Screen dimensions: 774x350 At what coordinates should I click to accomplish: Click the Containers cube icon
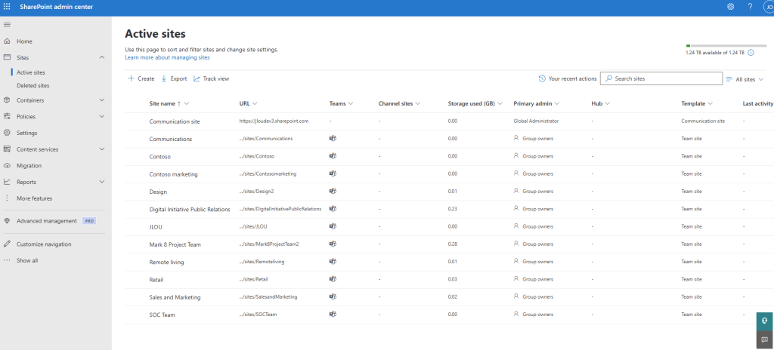7,100
